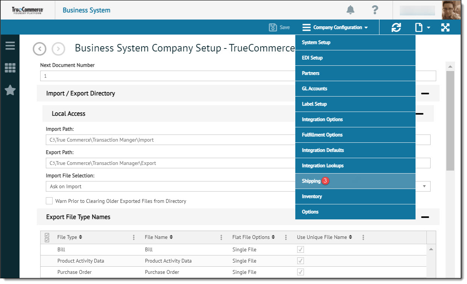This screenshot has height=284, width=467.
Task: Open favorites star icon
Action: 10,90
